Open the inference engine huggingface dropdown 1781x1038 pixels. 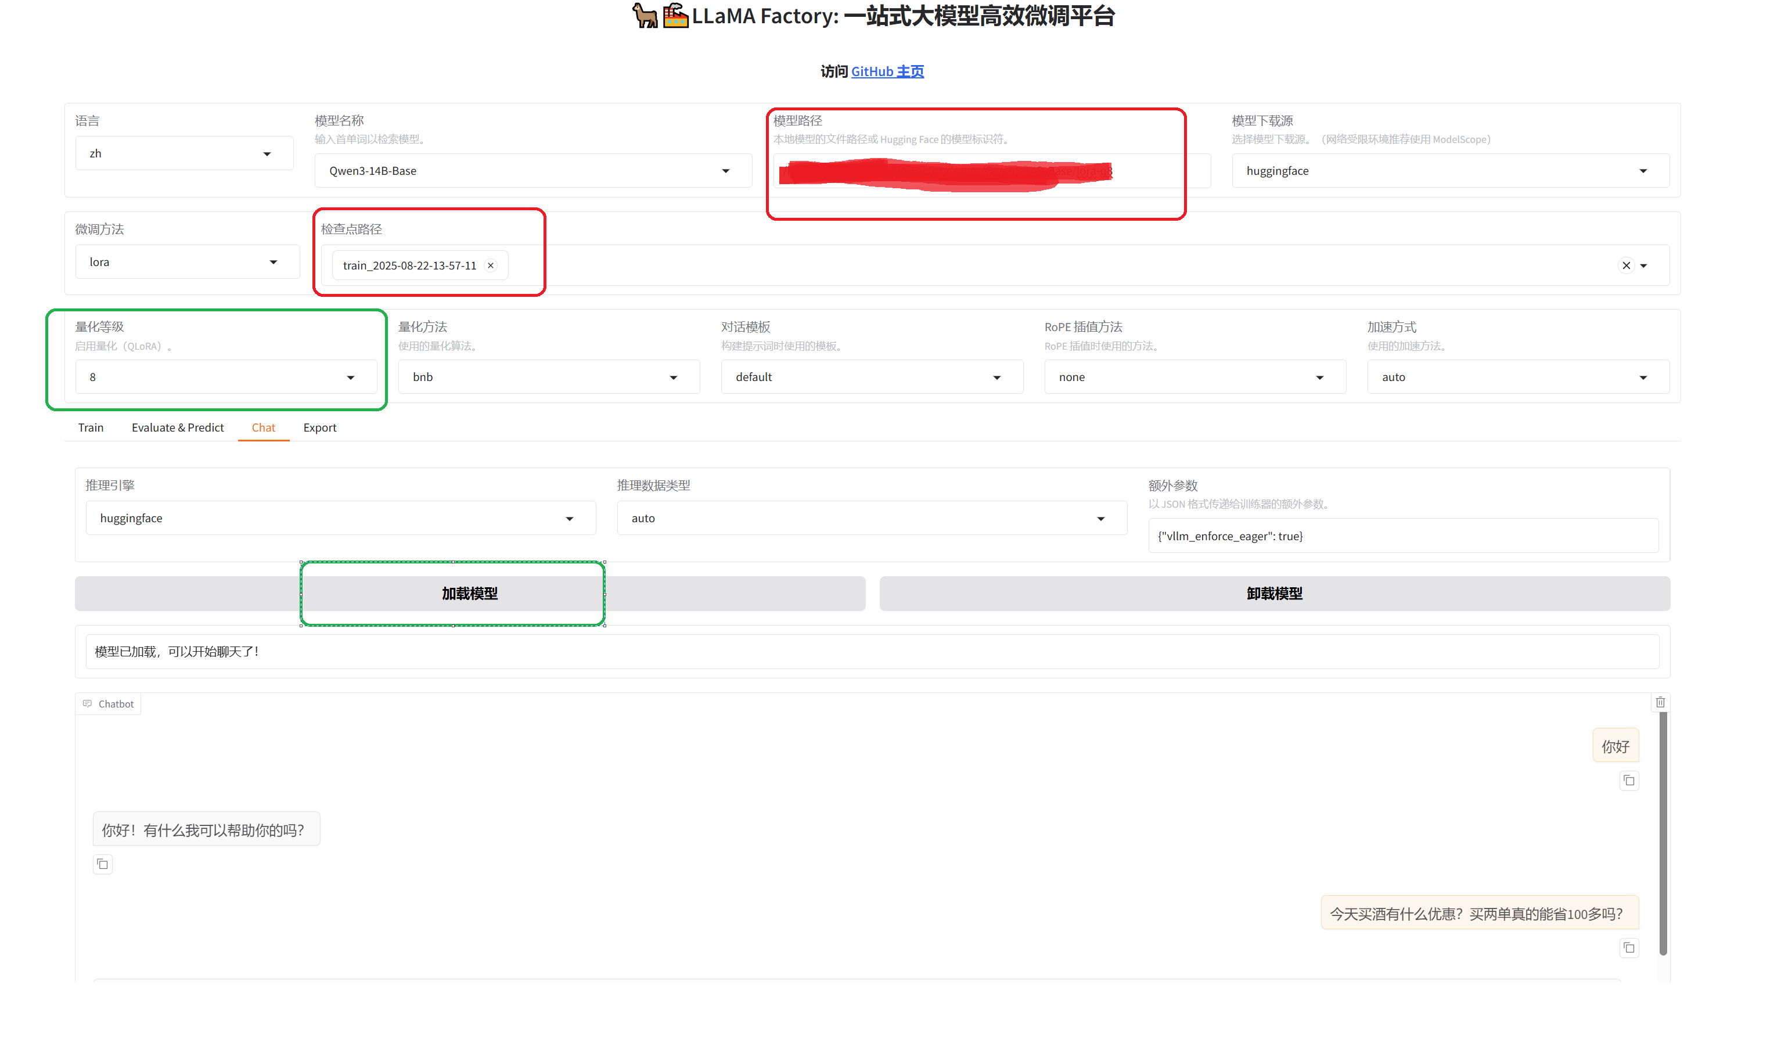tap(341, 518)
